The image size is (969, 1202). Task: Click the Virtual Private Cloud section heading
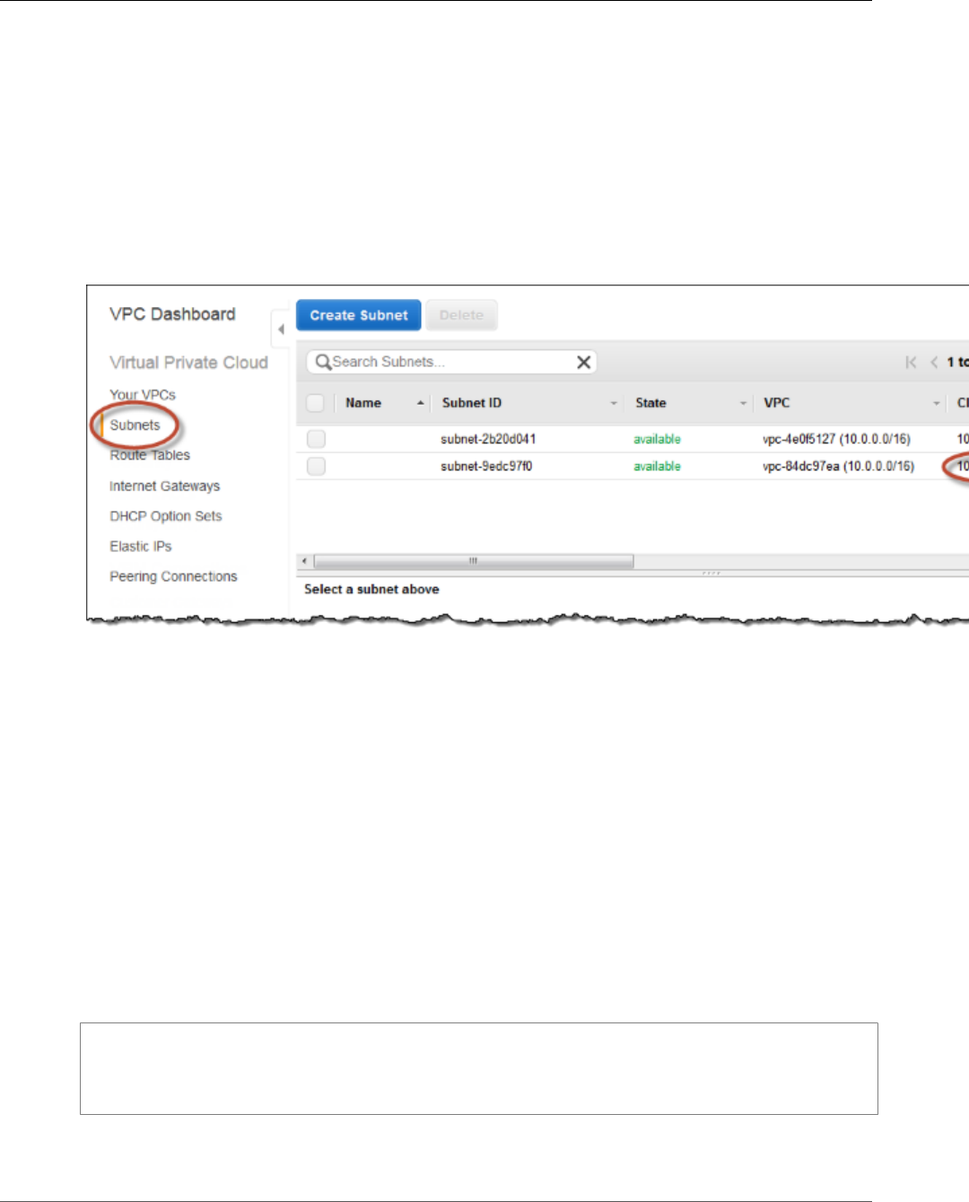(188, 363)
